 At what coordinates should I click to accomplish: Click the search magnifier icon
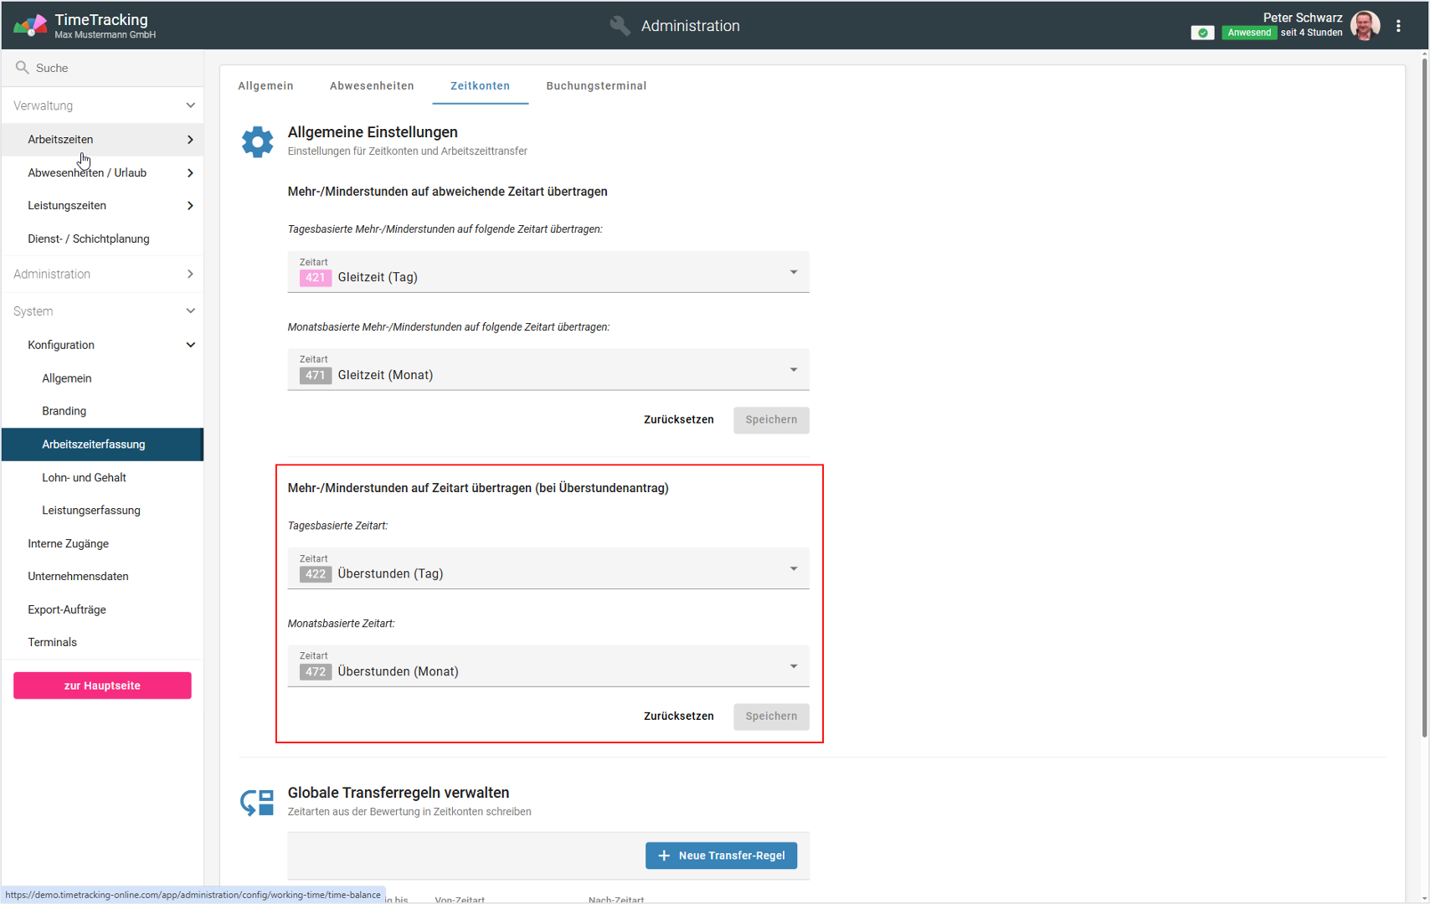tap(23, 68)
